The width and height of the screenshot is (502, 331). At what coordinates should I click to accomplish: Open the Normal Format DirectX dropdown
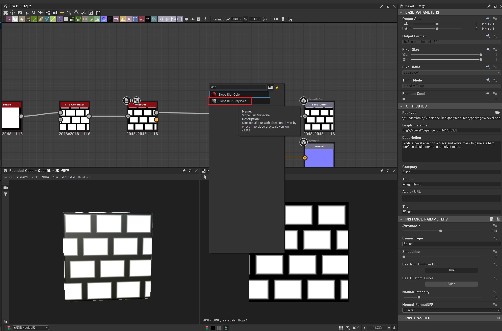coord(451,310)
